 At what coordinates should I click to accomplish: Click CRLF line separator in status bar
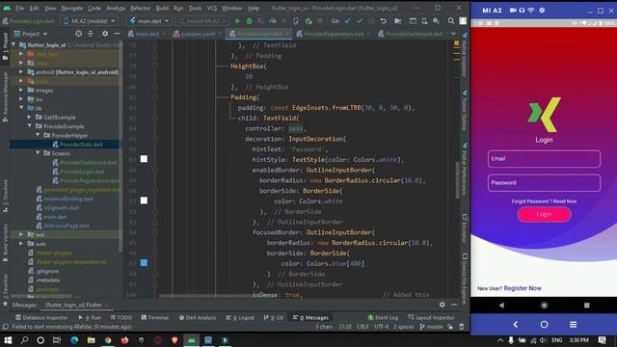coord(362,327)
